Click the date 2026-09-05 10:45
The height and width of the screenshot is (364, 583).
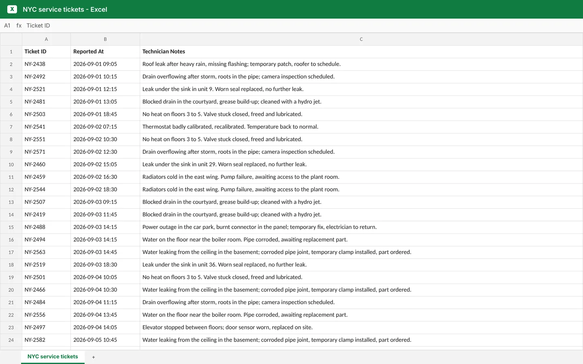tap(105, 340)
